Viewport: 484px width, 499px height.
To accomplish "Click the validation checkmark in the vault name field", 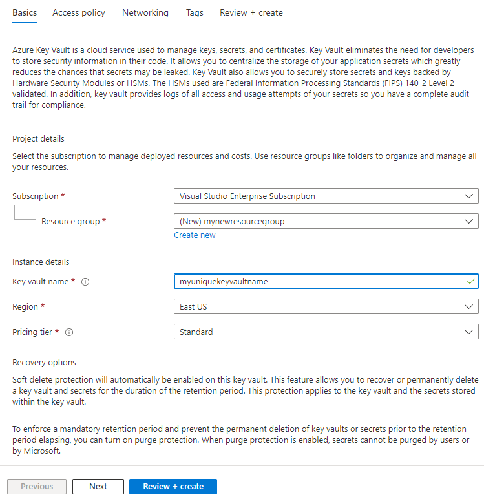I will (x=471, y=281).
